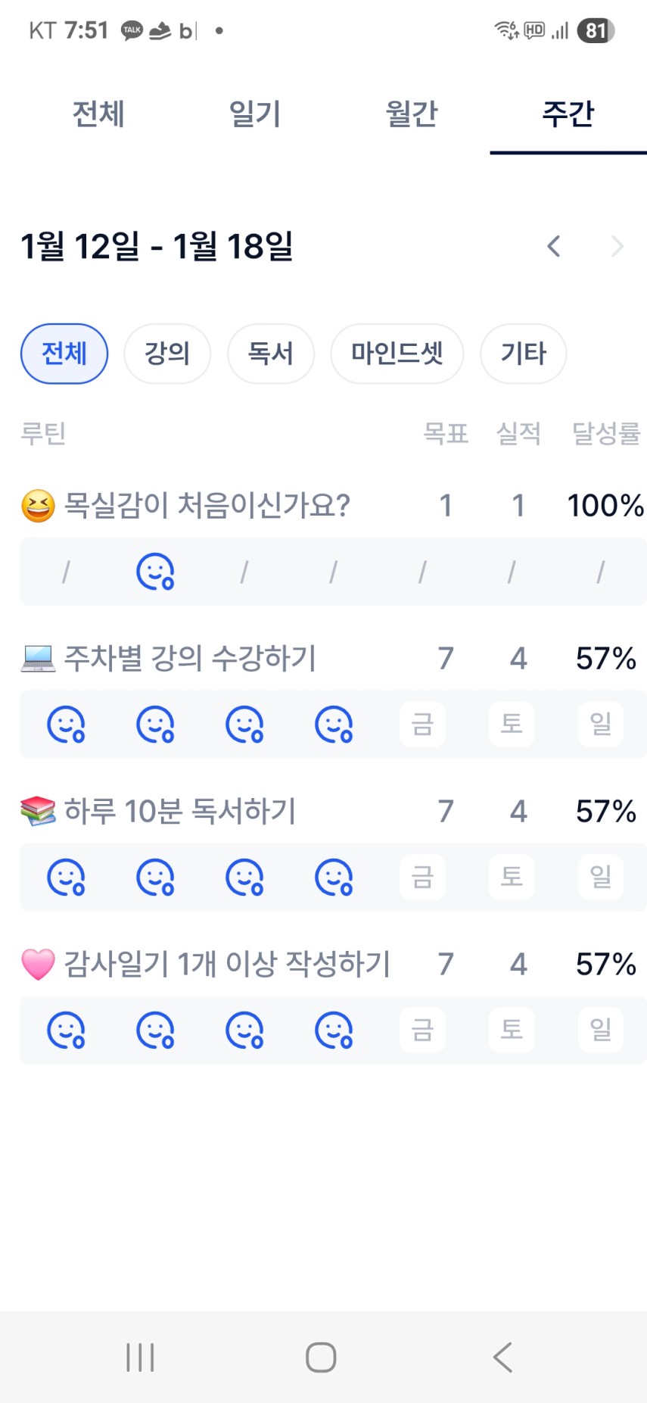Select the 독서 category chip
647x1403 pixels.
tap(270, 354)
